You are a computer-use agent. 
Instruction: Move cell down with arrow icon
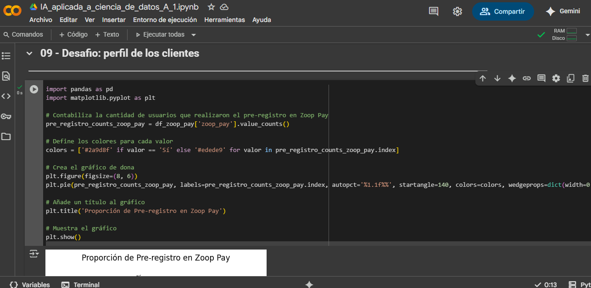(x=497, y=78)
